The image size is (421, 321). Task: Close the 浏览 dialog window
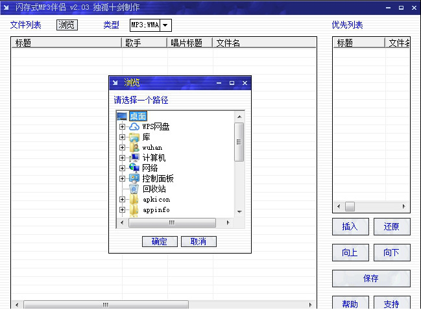(245, 83)
